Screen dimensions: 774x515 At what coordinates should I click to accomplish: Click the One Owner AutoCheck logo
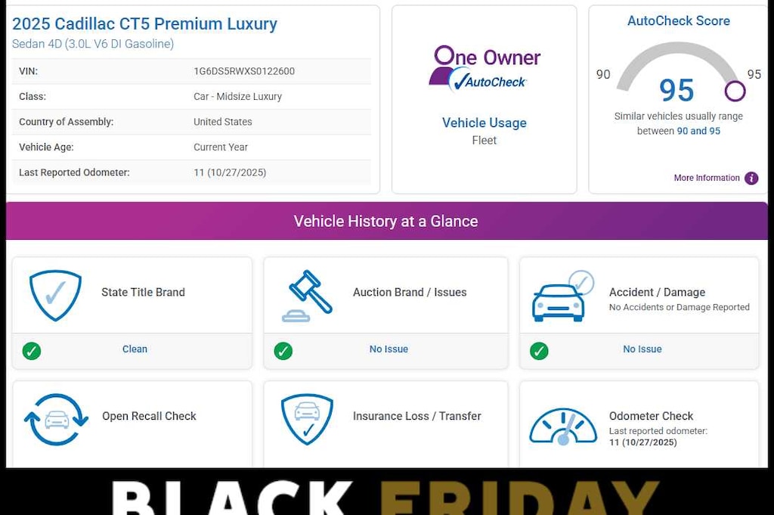tap(485, 69)
